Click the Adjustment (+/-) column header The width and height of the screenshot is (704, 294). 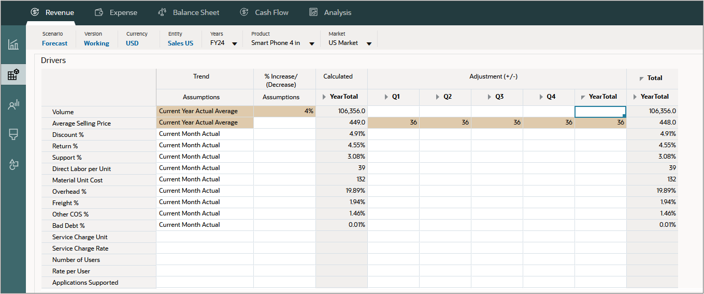tap(497, 79)
